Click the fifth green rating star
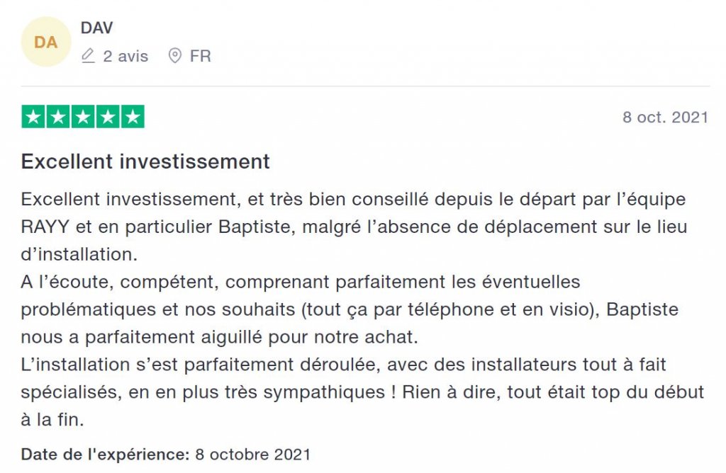This screenshot has width=726, height=473. tap(133, 117)
